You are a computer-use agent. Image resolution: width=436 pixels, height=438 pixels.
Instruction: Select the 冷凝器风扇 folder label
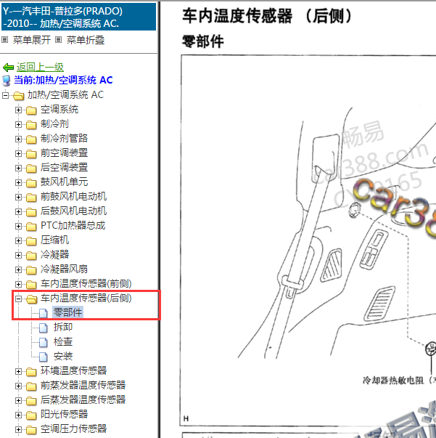click(x=64, y=269)
